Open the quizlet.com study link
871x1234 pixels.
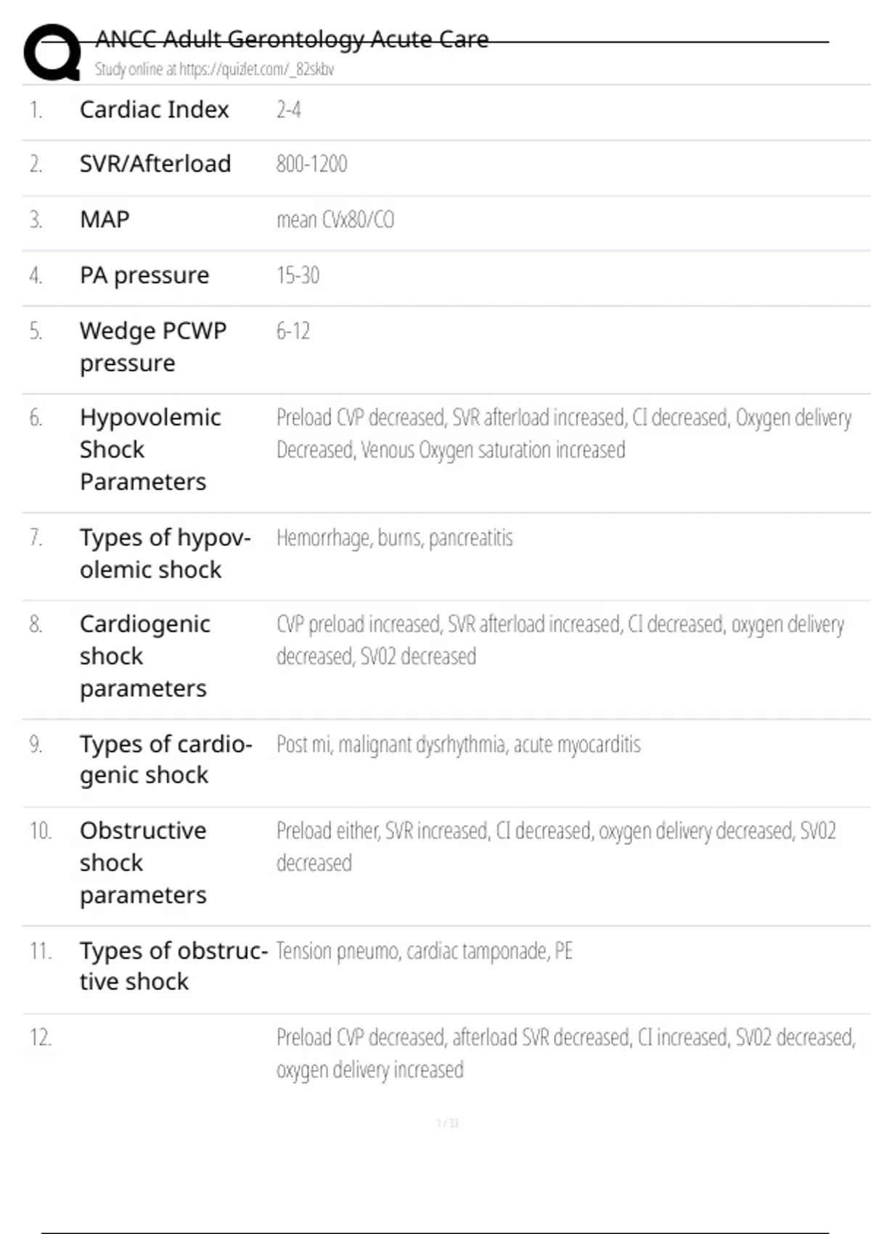coord(214,70)
